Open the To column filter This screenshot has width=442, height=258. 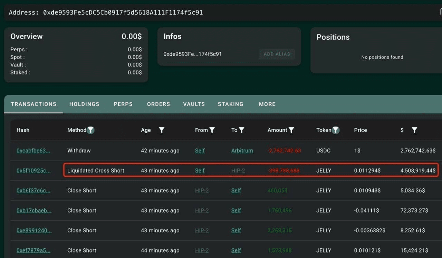click(242, 130)
